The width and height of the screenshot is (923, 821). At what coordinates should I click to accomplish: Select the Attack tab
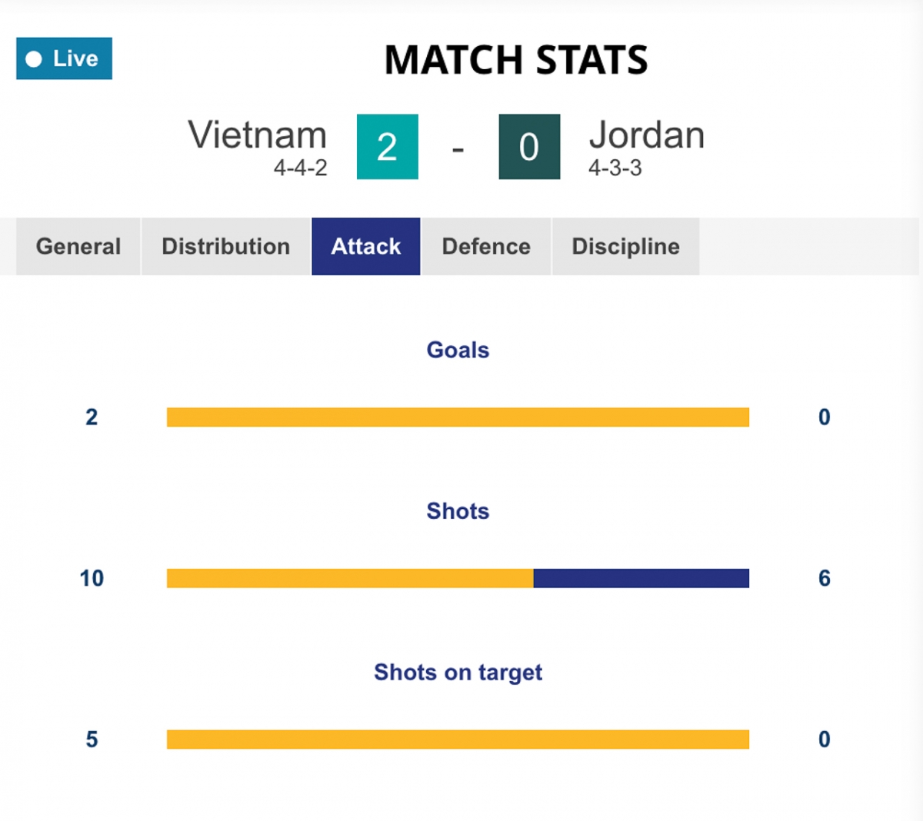pyautogui.click(x=366, y=246)
